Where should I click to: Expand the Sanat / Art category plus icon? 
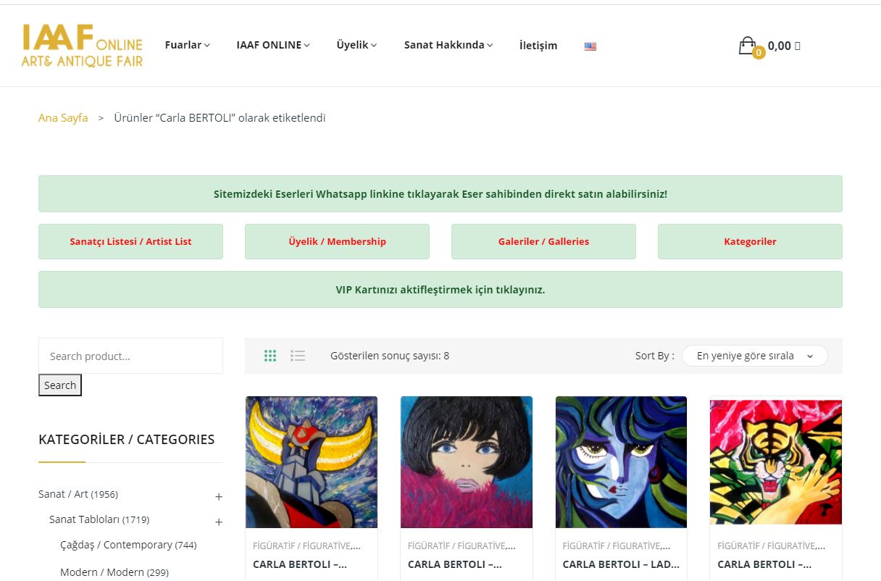click(x=219, y=497)
